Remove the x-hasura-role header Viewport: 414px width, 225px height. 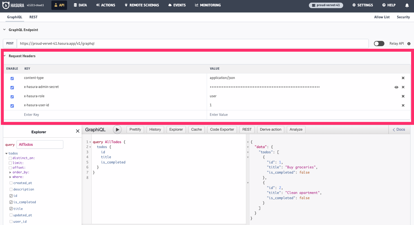pos(403,96)
